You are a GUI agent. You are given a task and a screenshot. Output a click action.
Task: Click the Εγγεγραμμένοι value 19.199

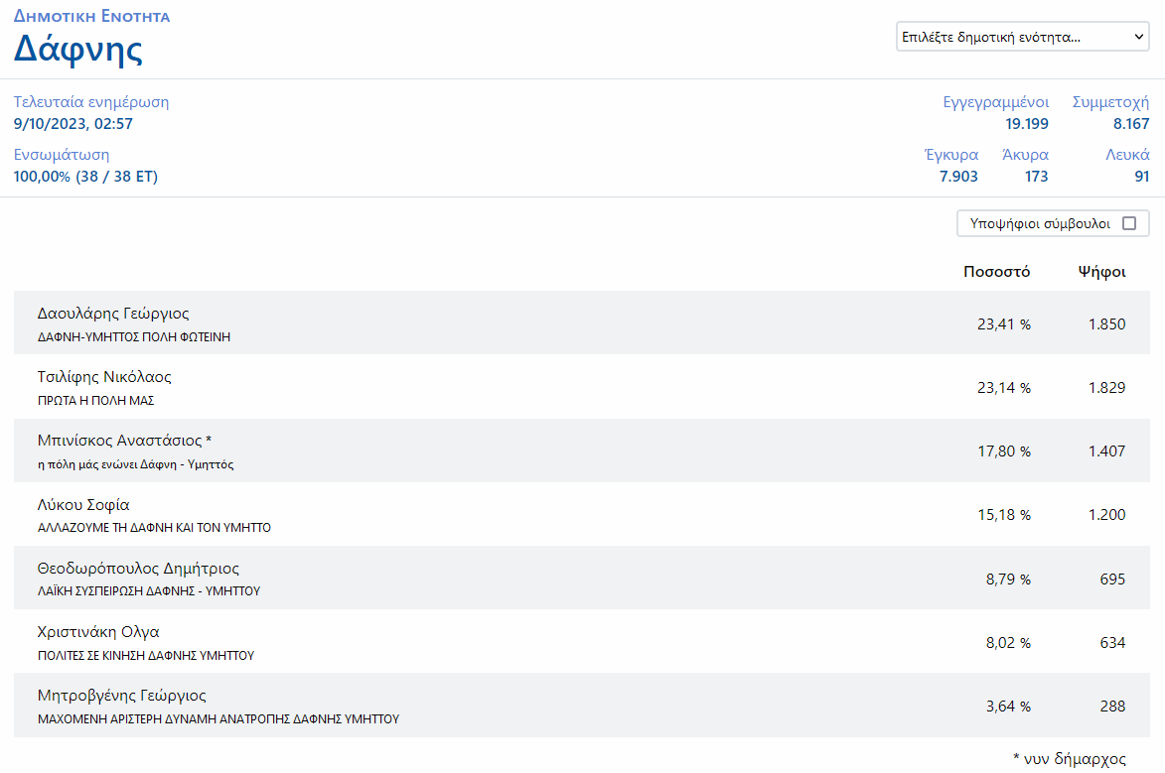click(x=1026, y=124)
